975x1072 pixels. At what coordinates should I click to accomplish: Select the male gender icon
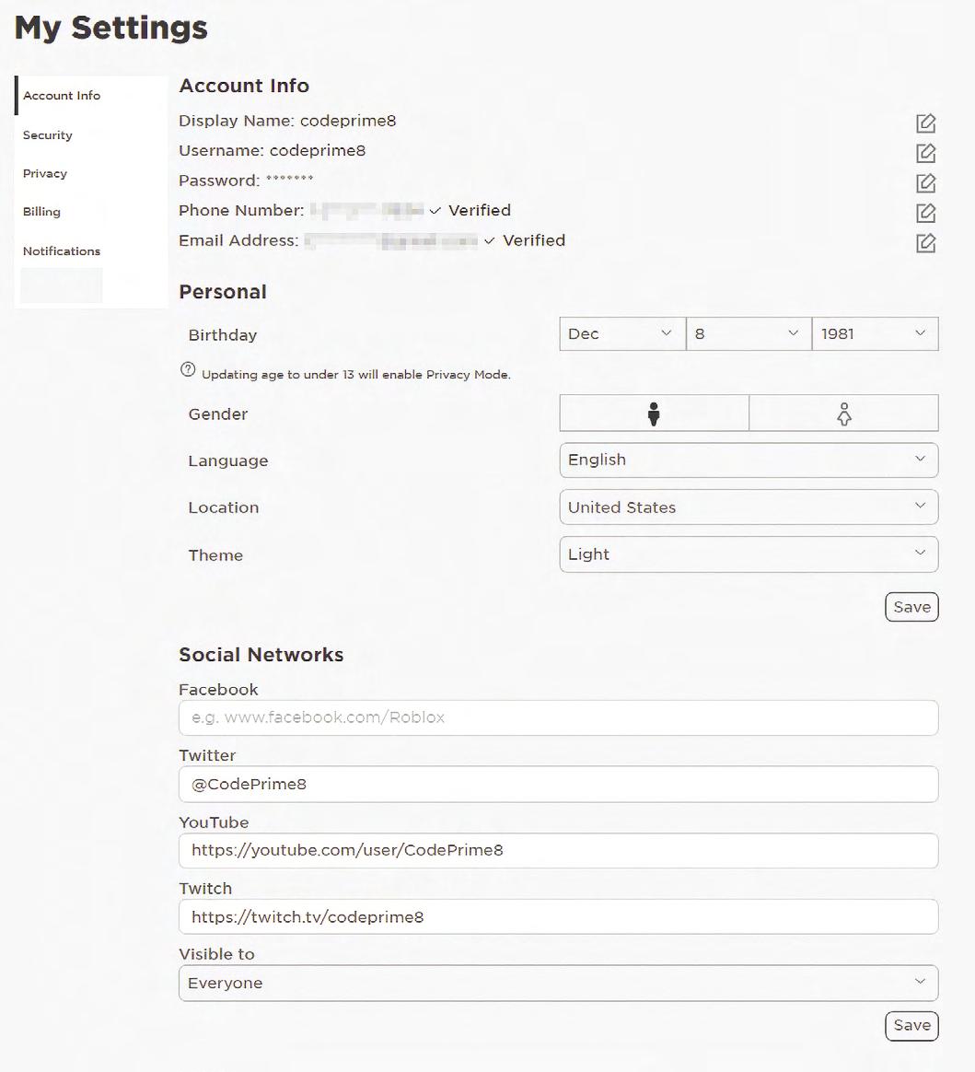coord(654,414)
